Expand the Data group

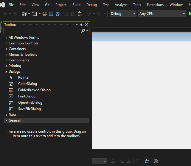point(6,115)
